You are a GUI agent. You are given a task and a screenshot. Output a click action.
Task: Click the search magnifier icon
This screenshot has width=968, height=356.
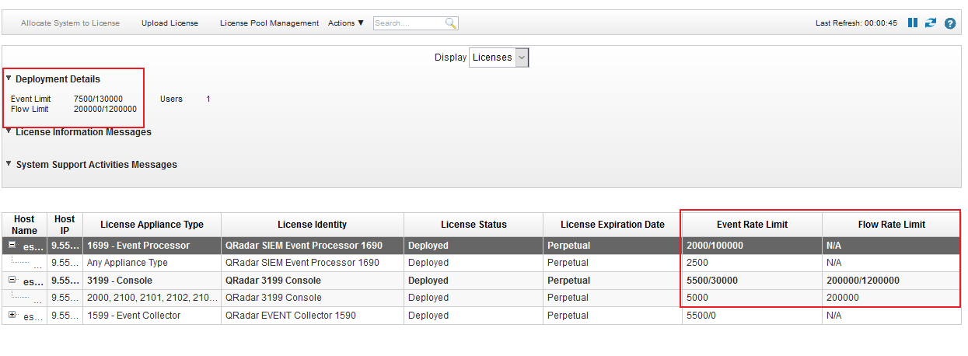point(450,23)
